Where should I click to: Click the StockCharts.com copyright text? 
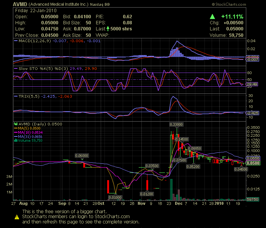229,5
